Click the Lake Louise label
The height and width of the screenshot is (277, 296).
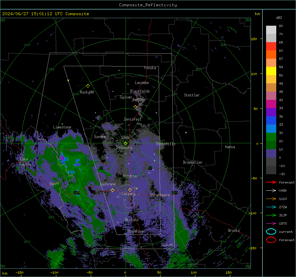[25, 162]
